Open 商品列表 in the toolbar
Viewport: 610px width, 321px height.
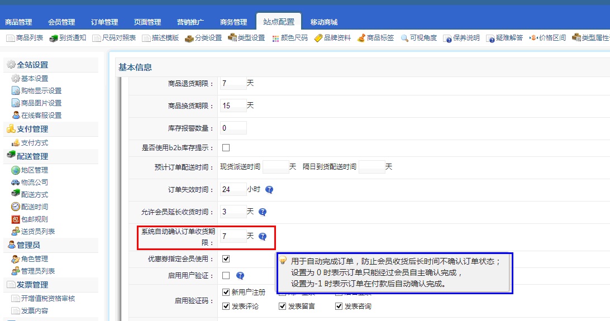[x=25, y=38]
